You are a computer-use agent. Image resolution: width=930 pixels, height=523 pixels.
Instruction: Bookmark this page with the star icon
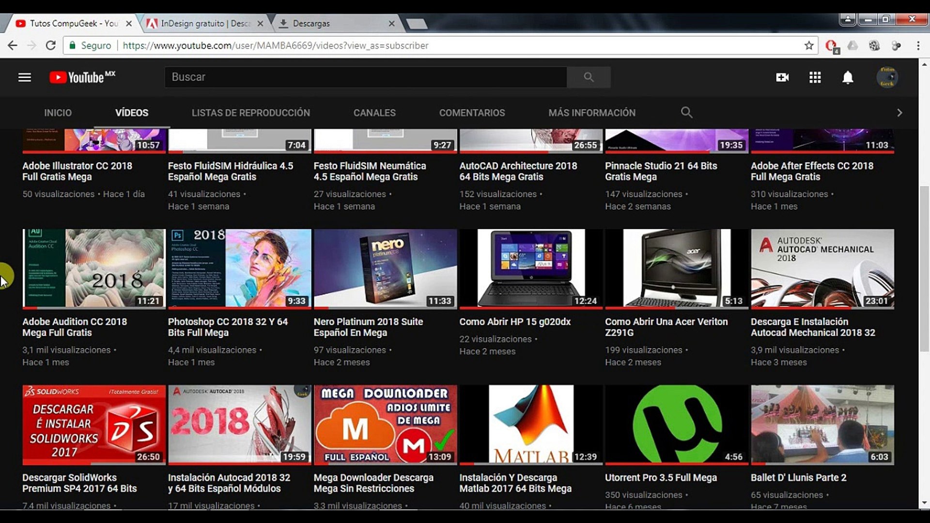pyautogui.click(x=809, y=46)
